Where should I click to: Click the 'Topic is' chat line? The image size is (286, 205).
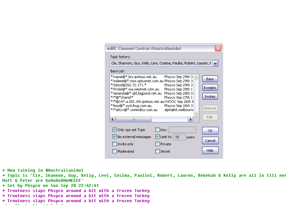(144, 175)
